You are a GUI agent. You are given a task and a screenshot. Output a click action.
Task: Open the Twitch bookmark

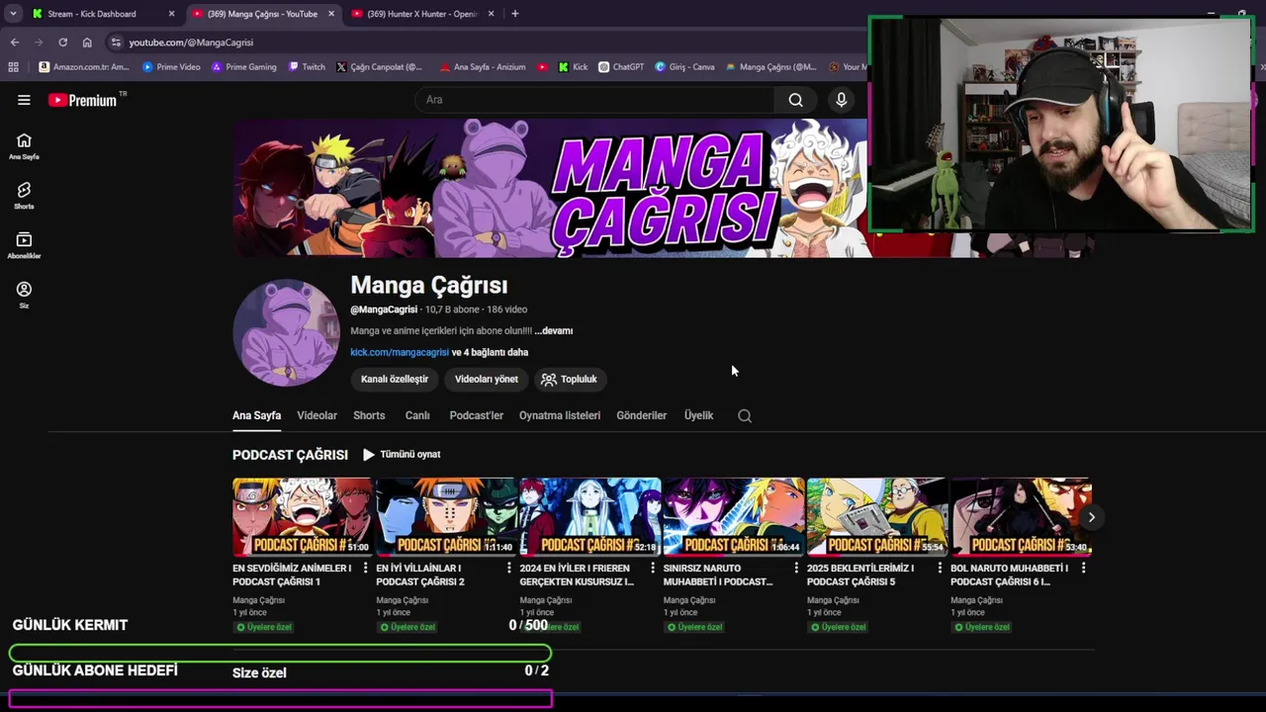point(307,67)
